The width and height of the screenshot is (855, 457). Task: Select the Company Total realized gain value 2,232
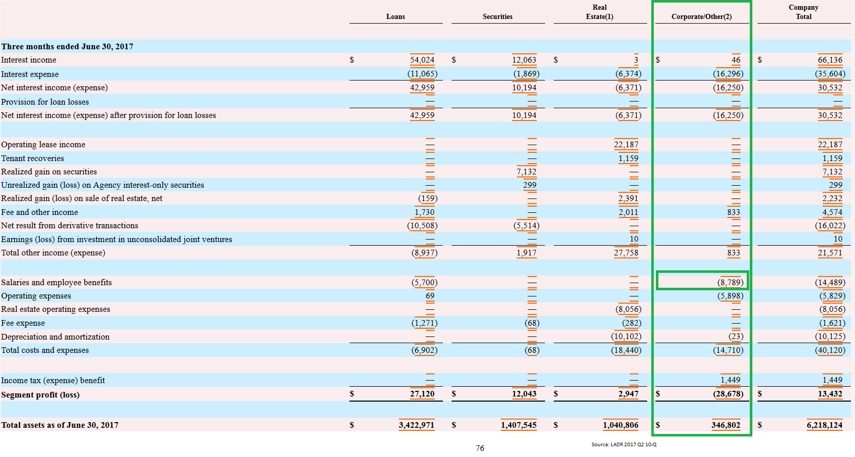[x=832, y=198]
